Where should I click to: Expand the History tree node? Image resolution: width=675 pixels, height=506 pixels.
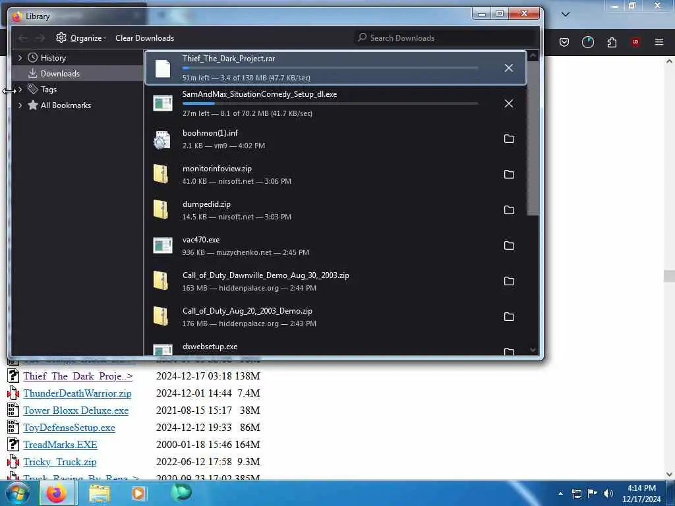[x=20, y=58]
